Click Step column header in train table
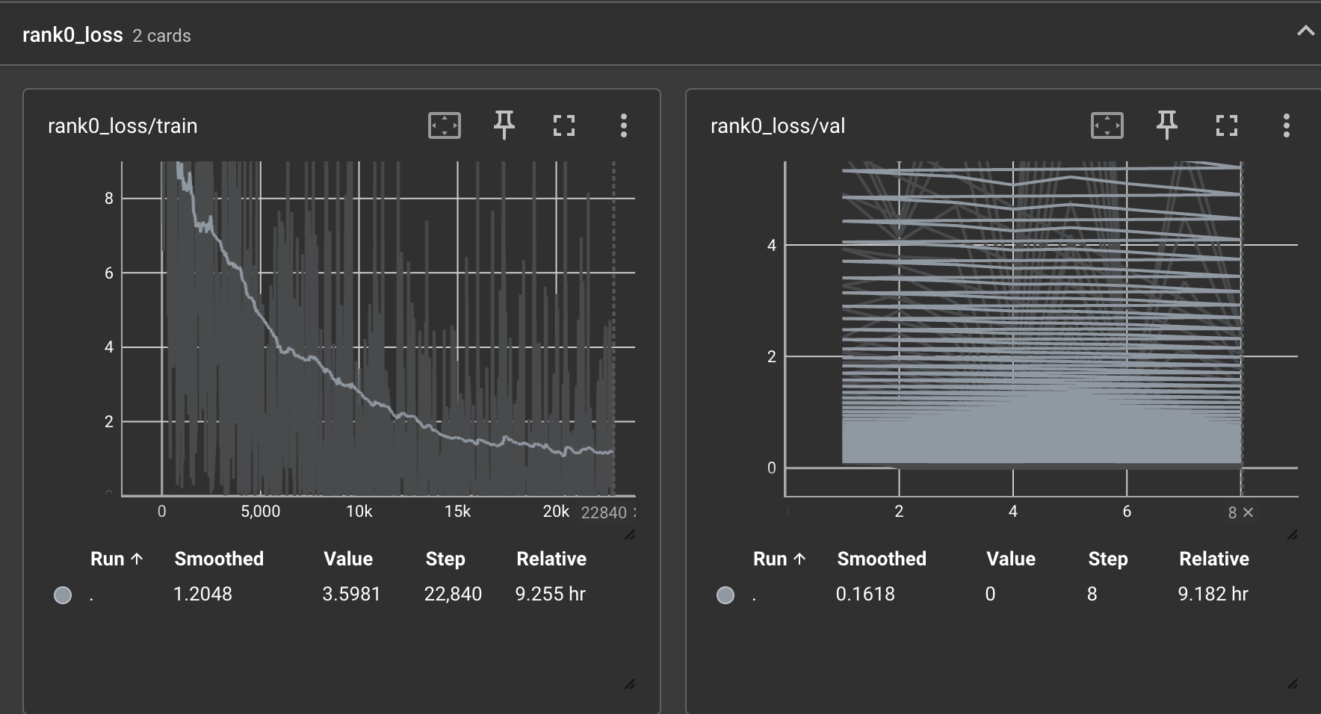Viewport: 1321px width, 714px height. (445, 559)
